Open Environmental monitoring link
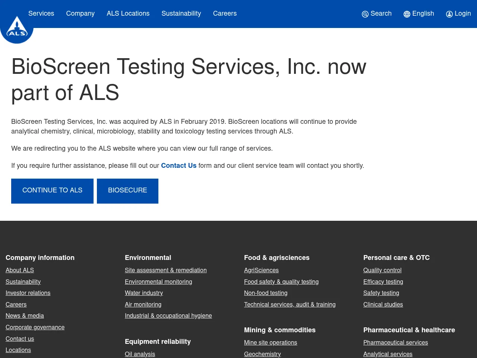477x358 pixels. pyautogui.click(x=158, y=282)
